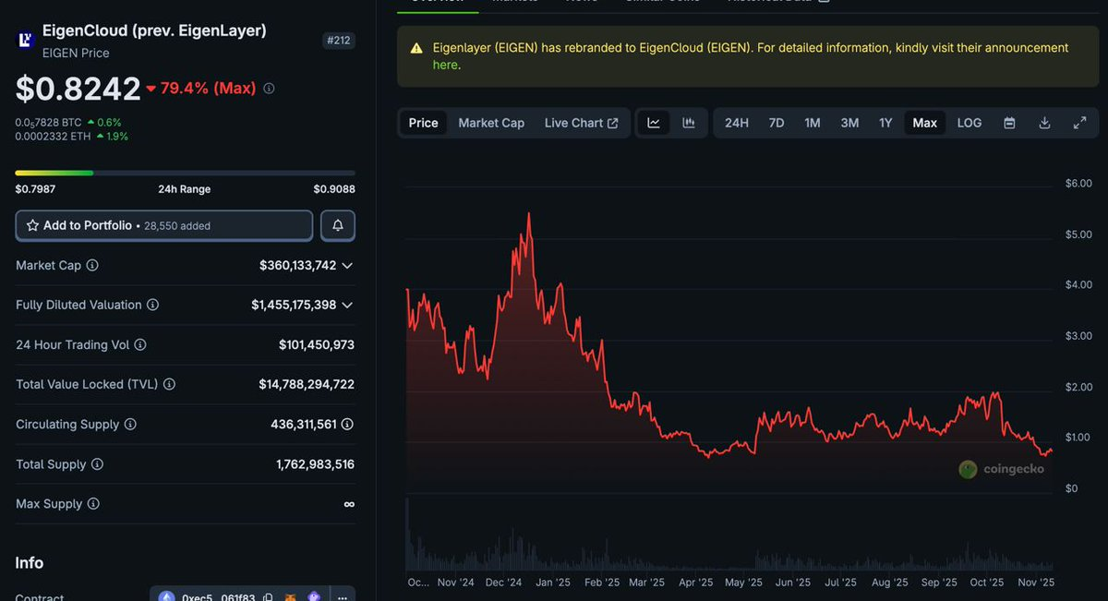
Task: Click the price alert bell icon
Action: [338, 225]
